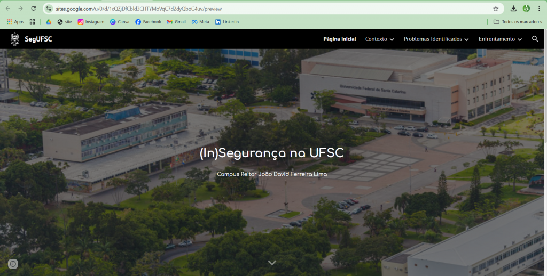The height and width of the screenshot is (276, 547).
Task: Click the info icon at bottom left
Action: [13, 264]
